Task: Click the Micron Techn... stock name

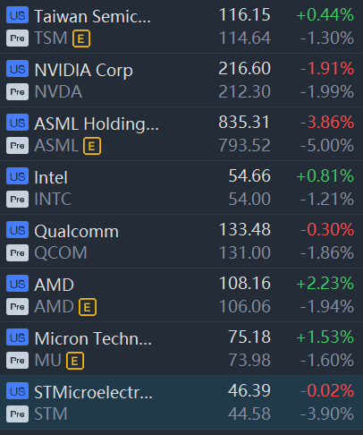Action: pos(93,338)
